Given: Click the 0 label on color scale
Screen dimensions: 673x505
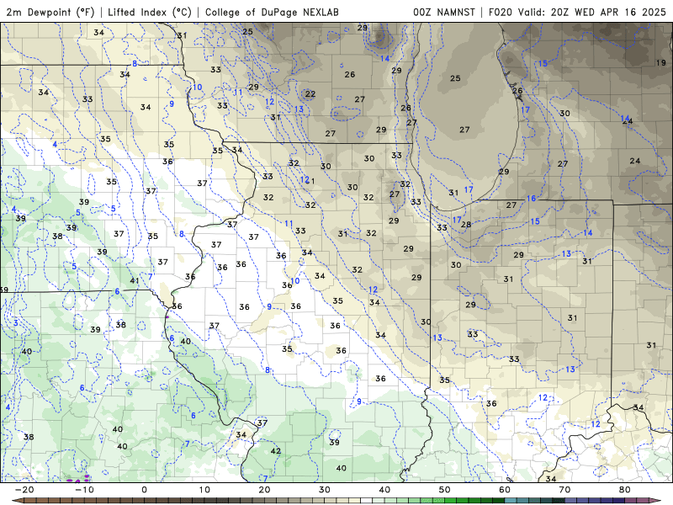Looking at the screenshot, I should point(144,490).
